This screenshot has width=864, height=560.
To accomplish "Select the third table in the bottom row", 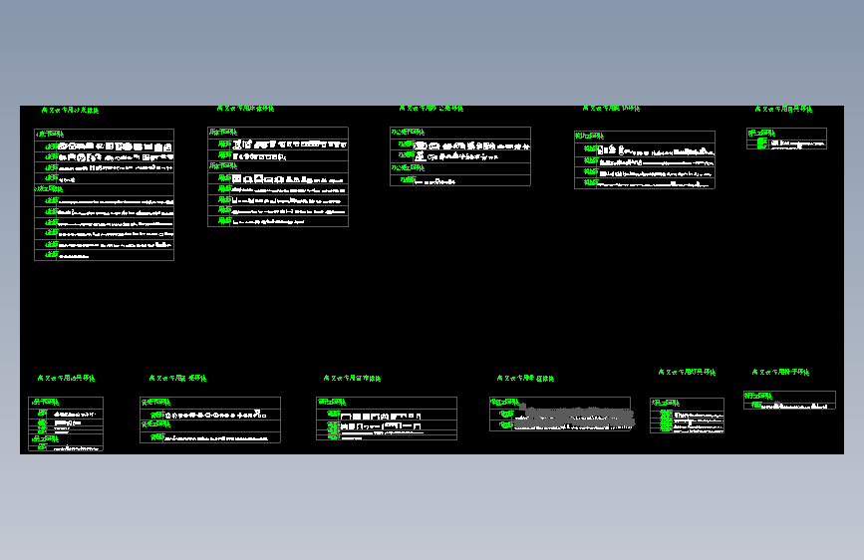I will 387,419.
